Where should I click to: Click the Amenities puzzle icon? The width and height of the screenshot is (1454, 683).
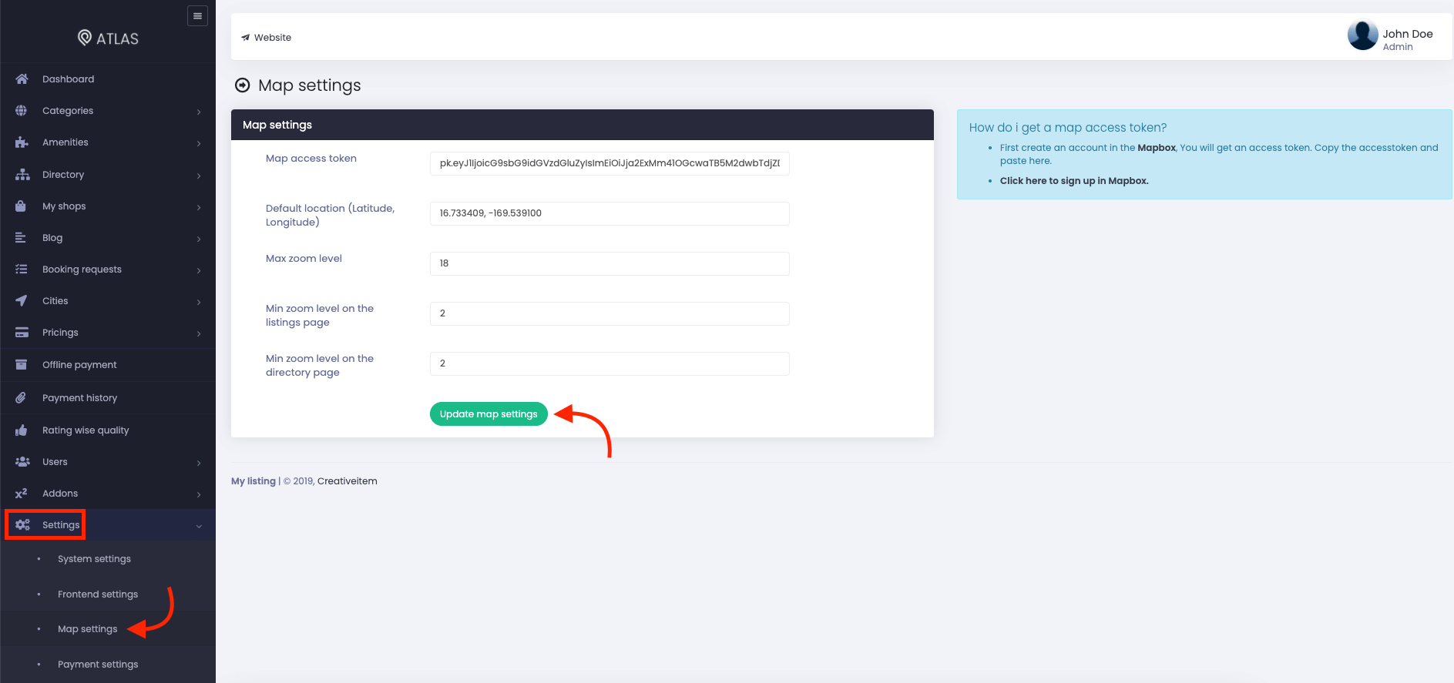tap(22, 142)
